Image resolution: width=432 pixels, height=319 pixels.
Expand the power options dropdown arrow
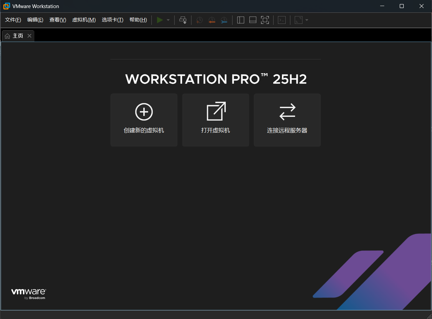(x=168, y=20)
